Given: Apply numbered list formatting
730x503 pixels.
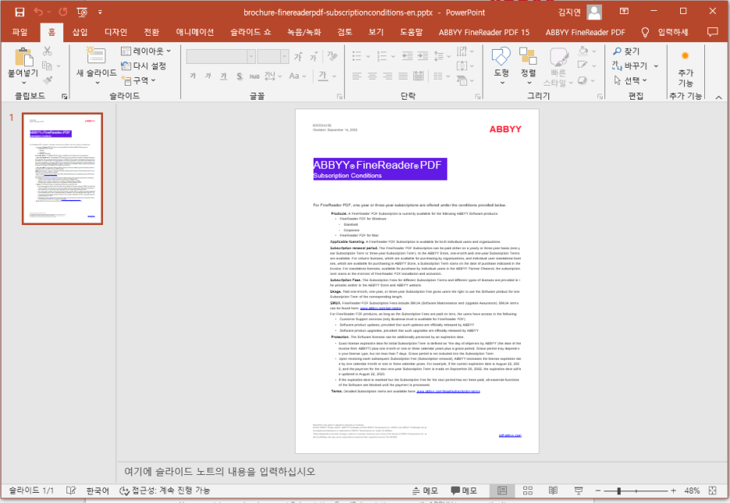Looking at the screenshot, I should [x=382, y=57].
